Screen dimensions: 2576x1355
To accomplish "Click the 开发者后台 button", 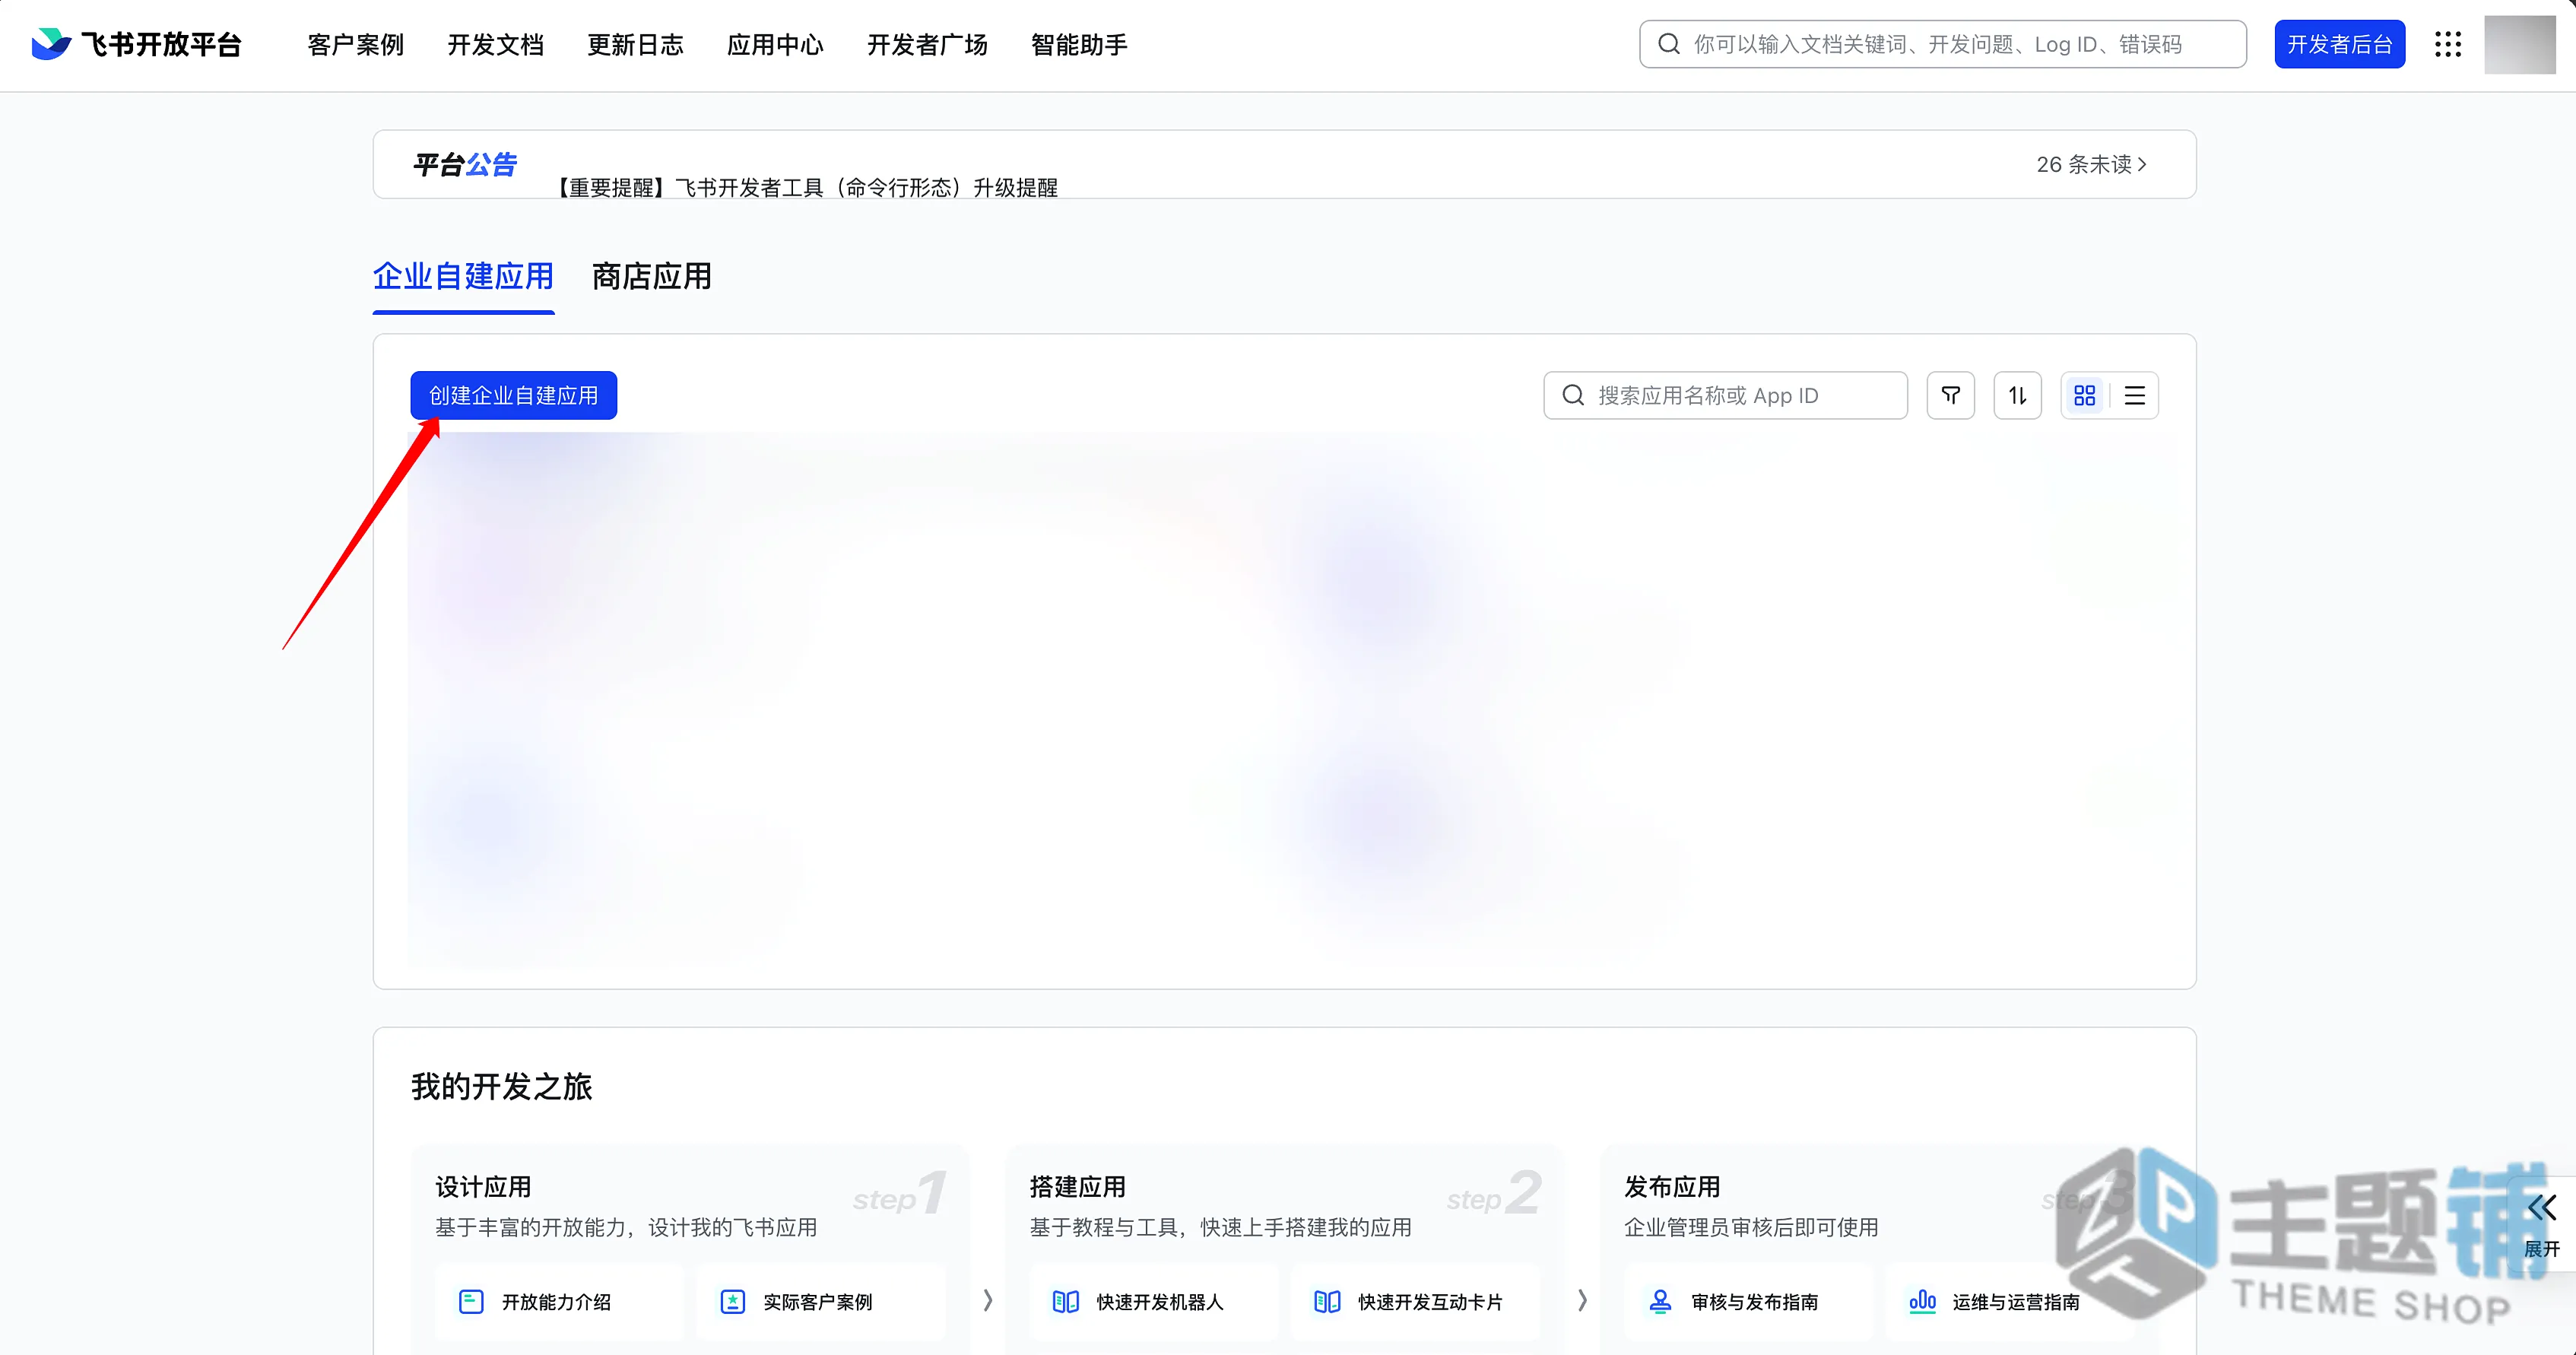I will pyautogui.click(x=2339, y=44).
